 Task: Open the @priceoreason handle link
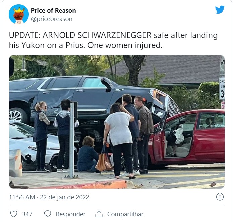52,19
